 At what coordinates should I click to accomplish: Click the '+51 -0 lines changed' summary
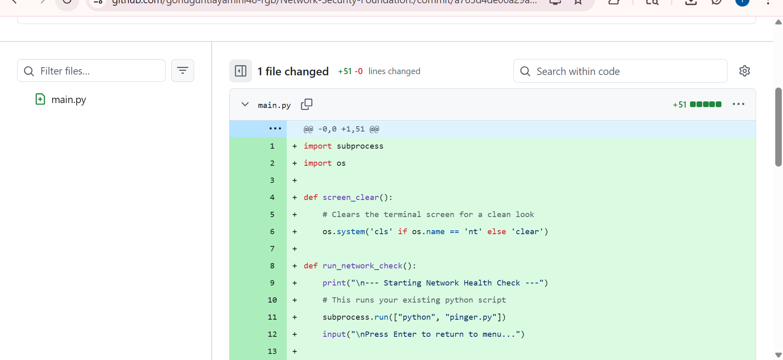pyautogui.click(x=379, y=71)
